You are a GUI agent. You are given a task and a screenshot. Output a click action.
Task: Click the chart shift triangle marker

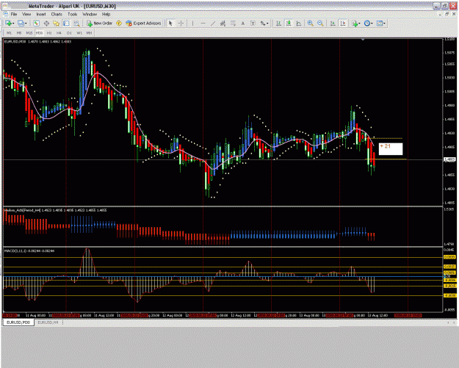(x=363, y=39)
